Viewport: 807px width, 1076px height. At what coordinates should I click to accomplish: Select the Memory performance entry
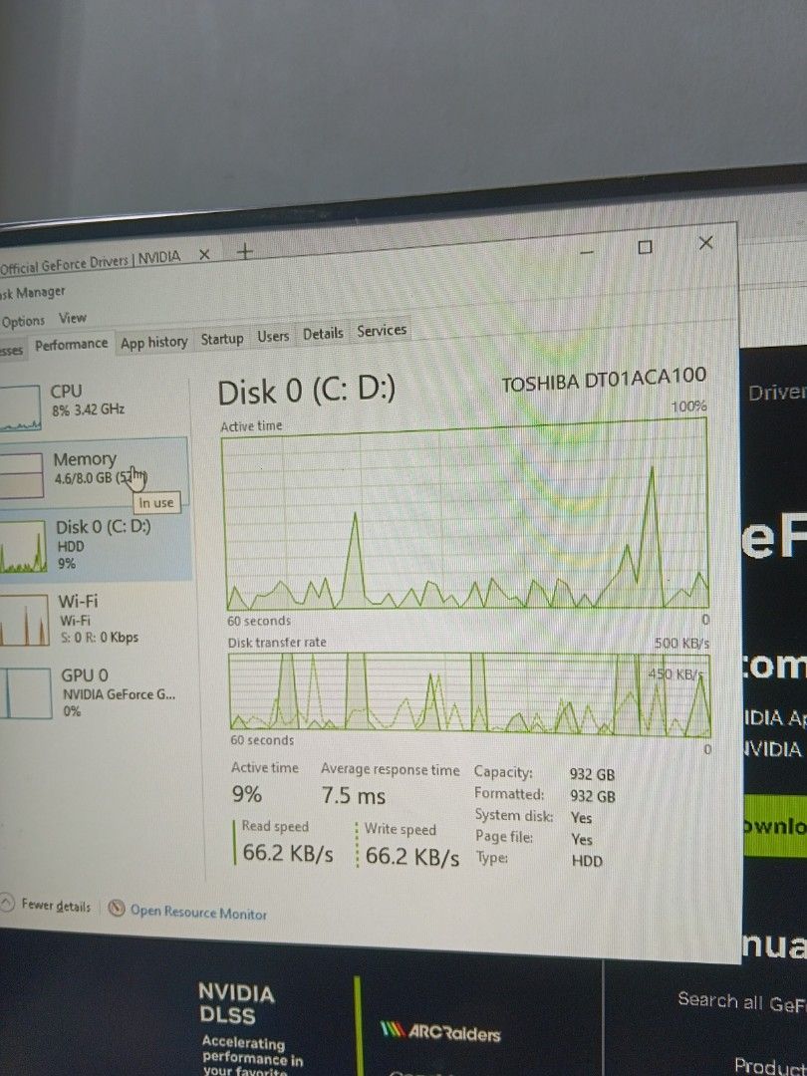tap(94, 472)
